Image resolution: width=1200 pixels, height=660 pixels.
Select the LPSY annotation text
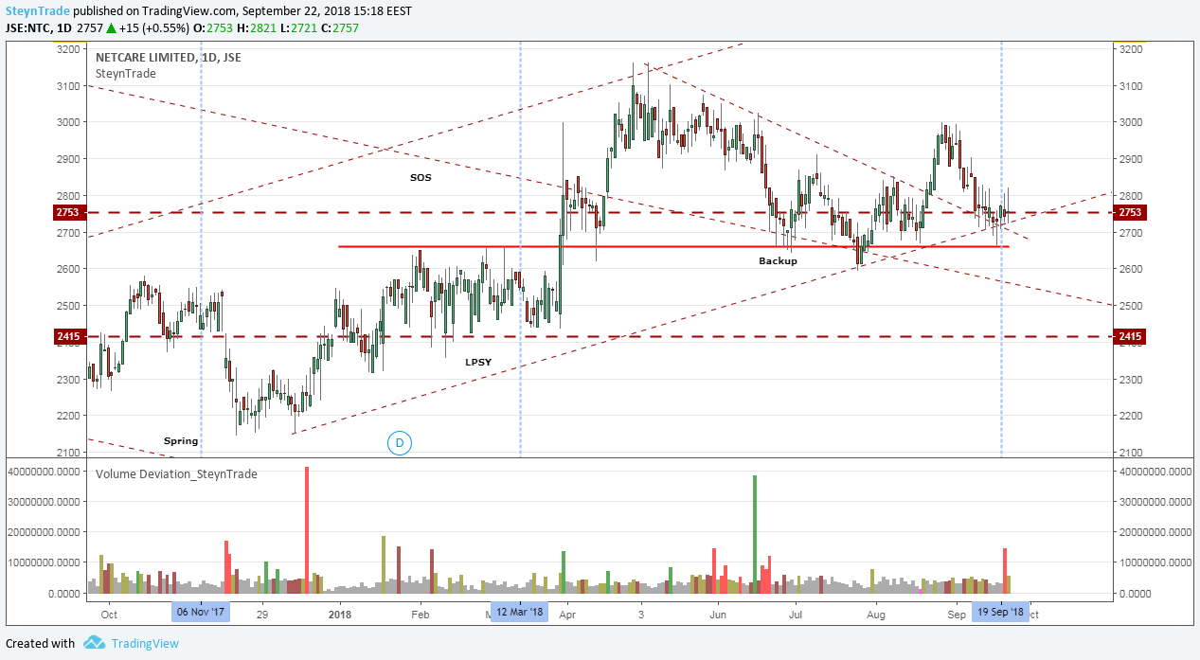478,363
